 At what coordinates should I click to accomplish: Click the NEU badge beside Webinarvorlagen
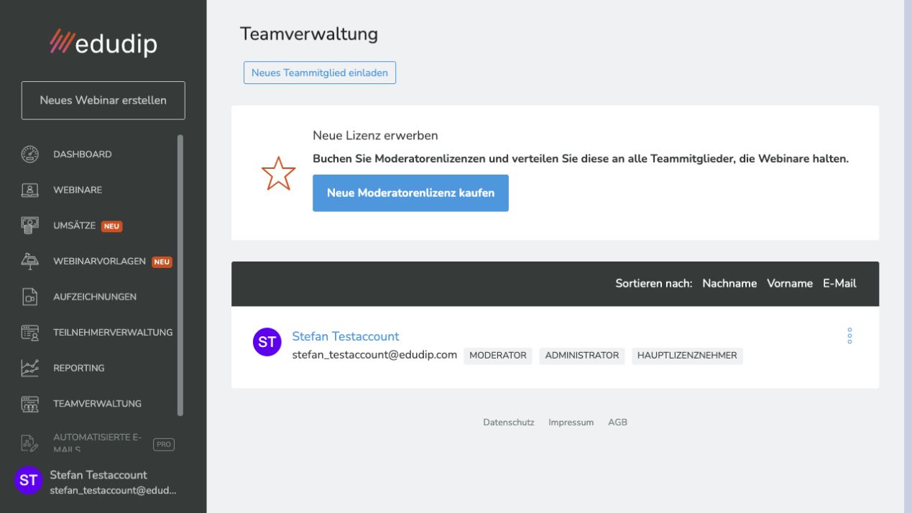point(162,262)
